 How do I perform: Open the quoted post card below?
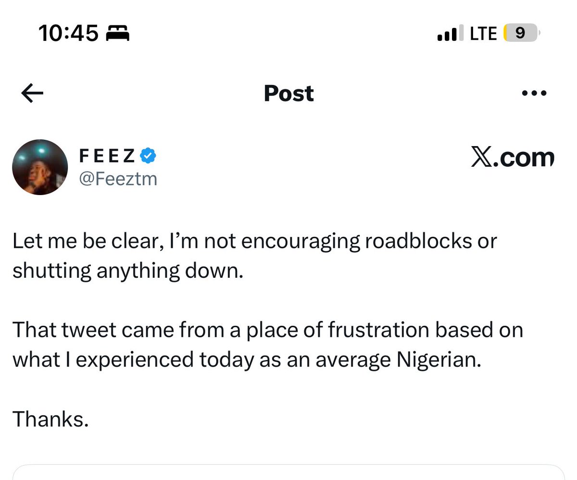pyautogui.click(x=288, y=472)
